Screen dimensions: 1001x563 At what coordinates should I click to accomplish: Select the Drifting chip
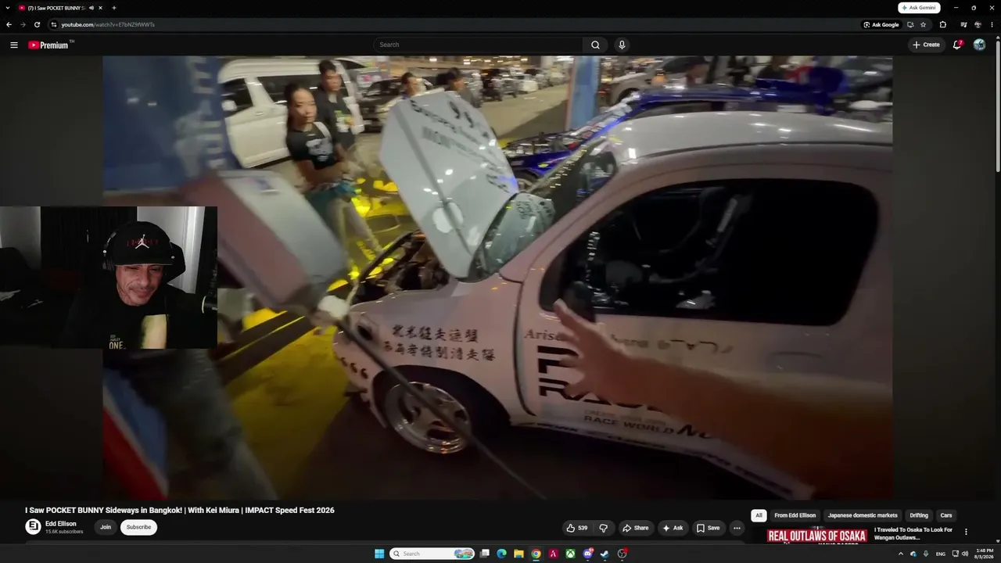coord(919,515)
